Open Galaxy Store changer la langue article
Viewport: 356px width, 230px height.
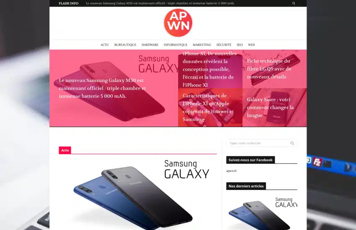(270, 107)
